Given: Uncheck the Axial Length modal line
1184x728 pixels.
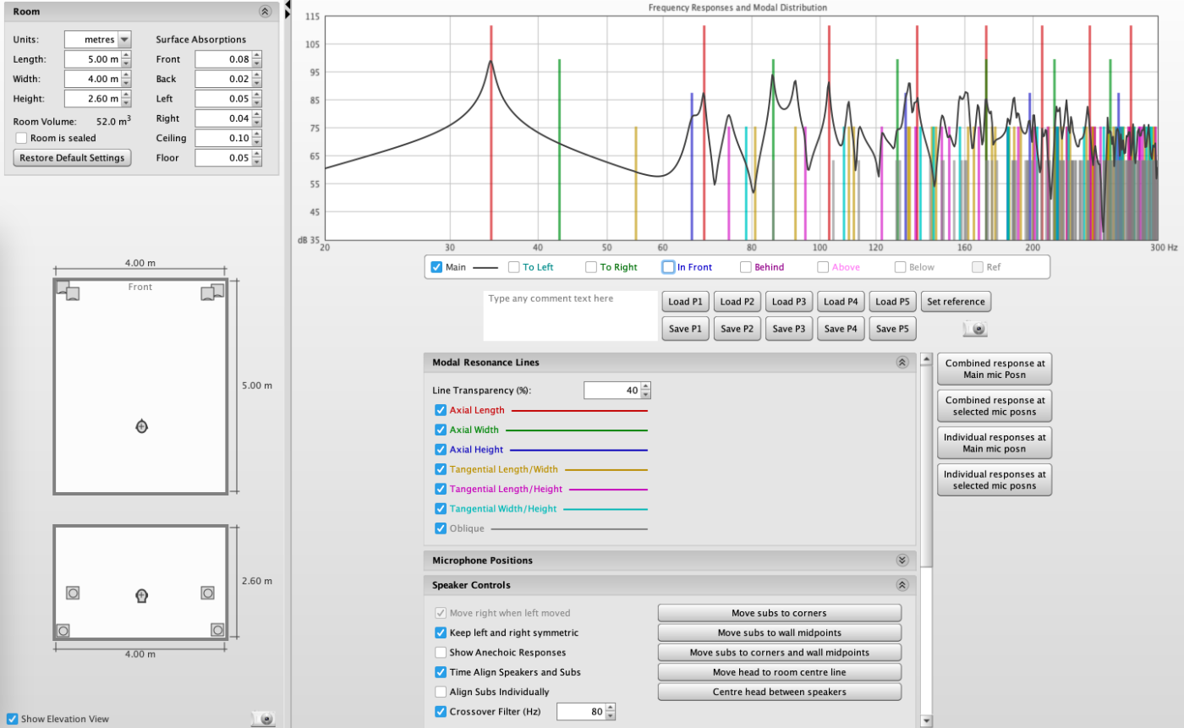Looking at the screenshot, I should pos(440,410).
